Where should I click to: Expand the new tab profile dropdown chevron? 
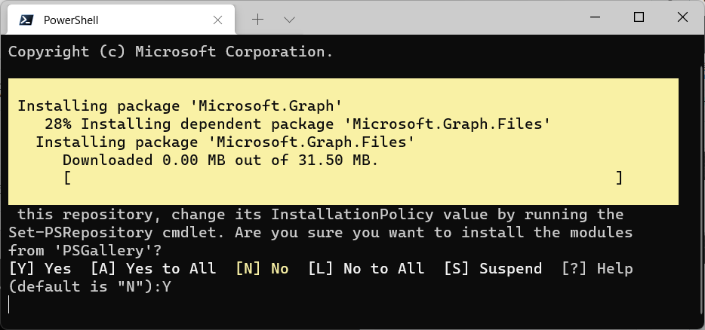290,20
